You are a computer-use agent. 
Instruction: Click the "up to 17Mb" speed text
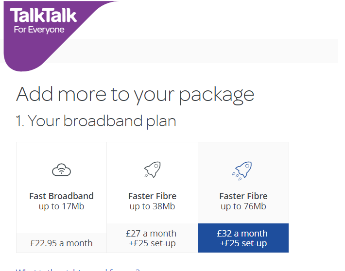click(61, 206)
